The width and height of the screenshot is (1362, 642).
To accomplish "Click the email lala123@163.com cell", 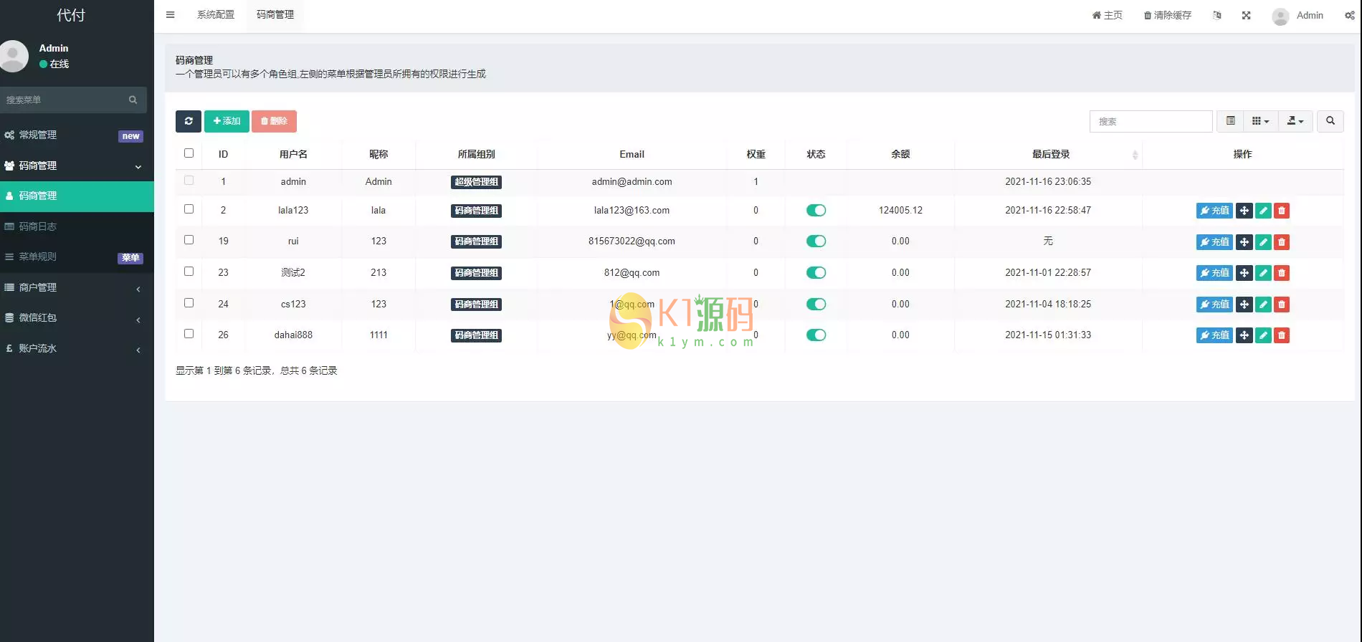I will (632, 210).
